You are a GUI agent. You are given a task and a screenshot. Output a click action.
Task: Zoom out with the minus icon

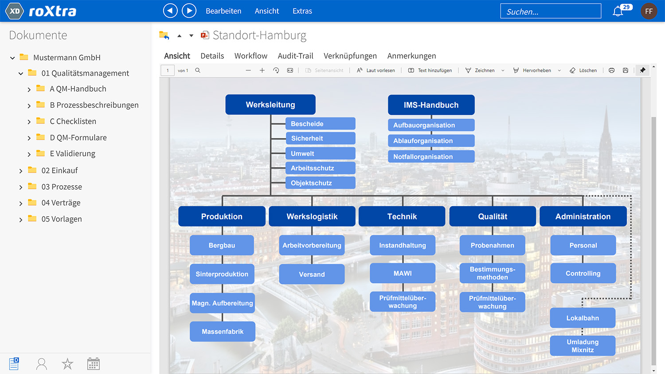[248, 70]
